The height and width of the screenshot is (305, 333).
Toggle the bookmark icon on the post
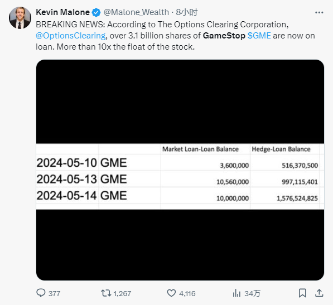point(302,293)
